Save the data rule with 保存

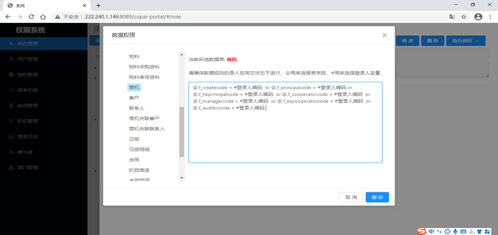377,197
